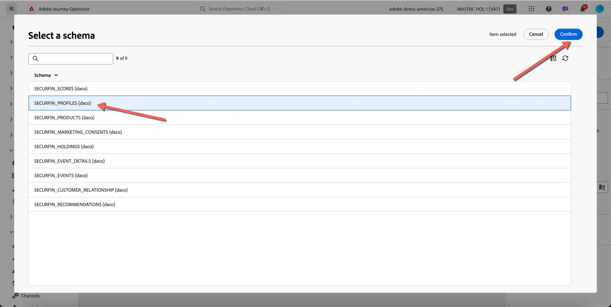Screen dimensions: 611x307
Task: Open the hamburger navigation menu
Action: tap(11, 9)
